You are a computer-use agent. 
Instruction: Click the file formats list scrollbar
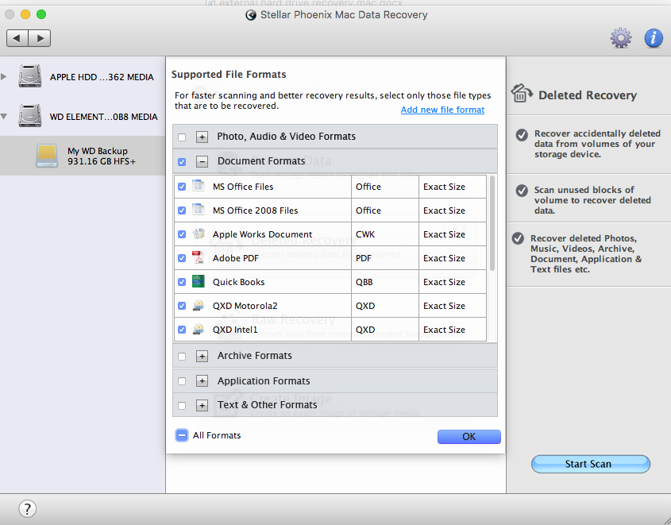[x=492, y=223]
